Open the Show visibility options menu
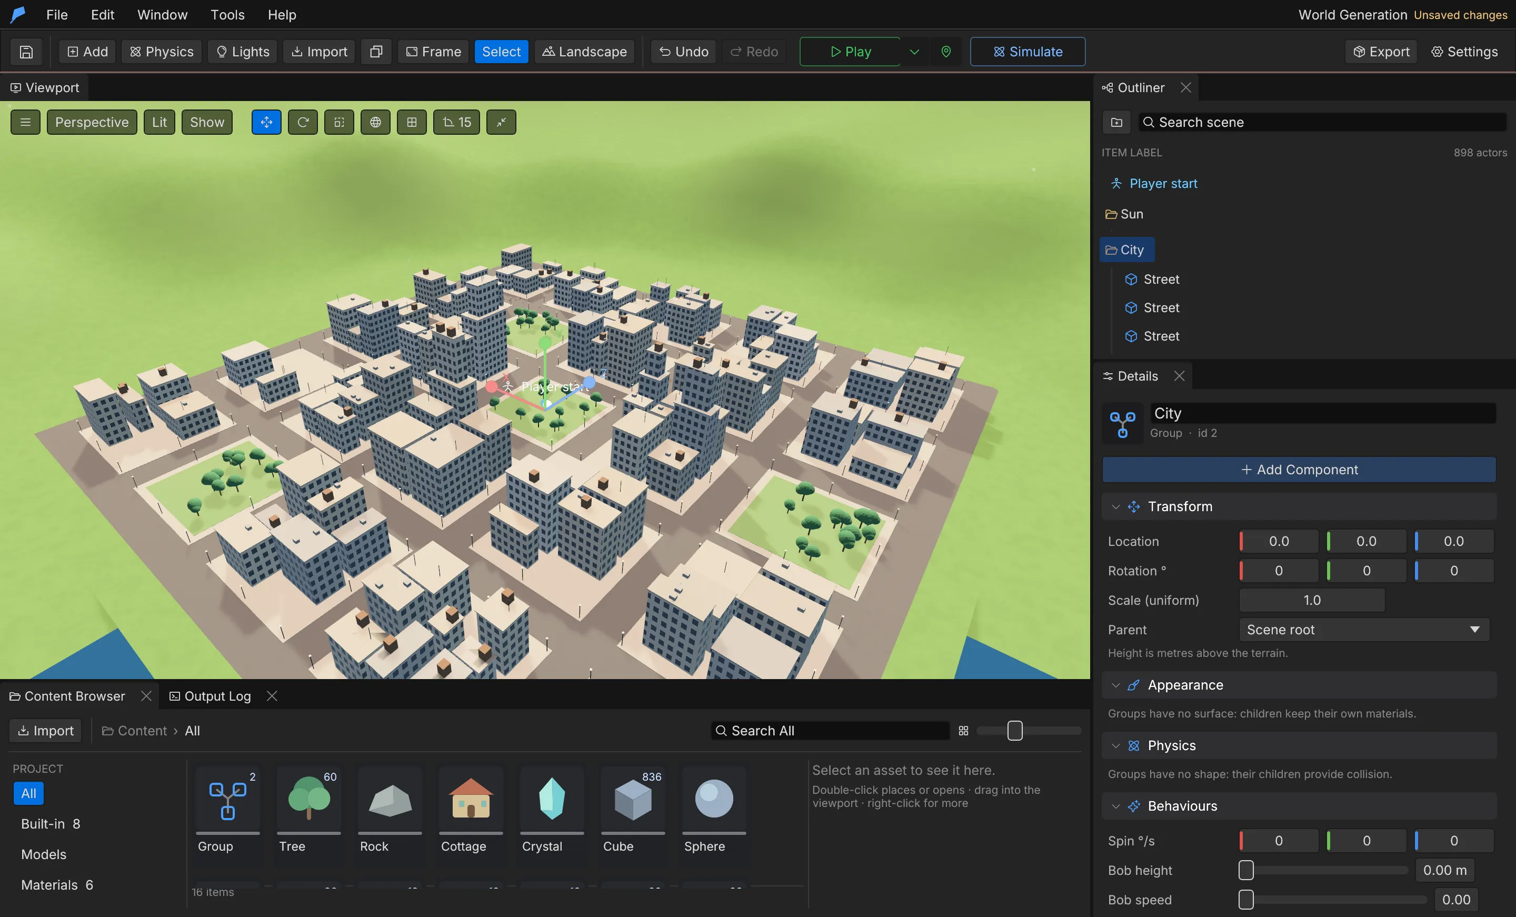The width and height of the screenshot is (1516, 917). pos(207,122)
